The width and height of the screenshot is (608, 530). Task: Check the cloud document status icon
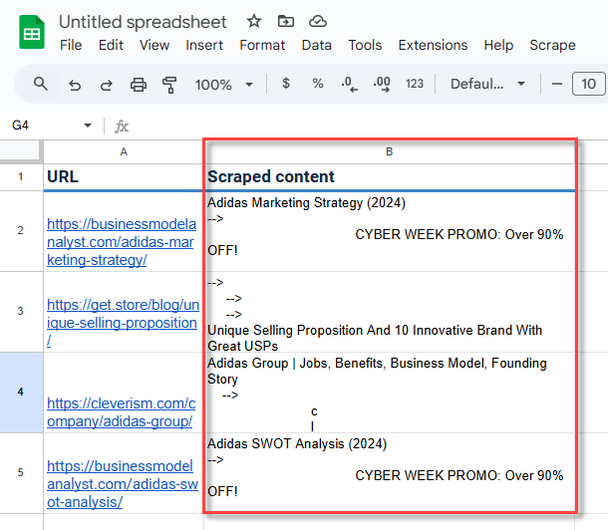tap(318, 21)
